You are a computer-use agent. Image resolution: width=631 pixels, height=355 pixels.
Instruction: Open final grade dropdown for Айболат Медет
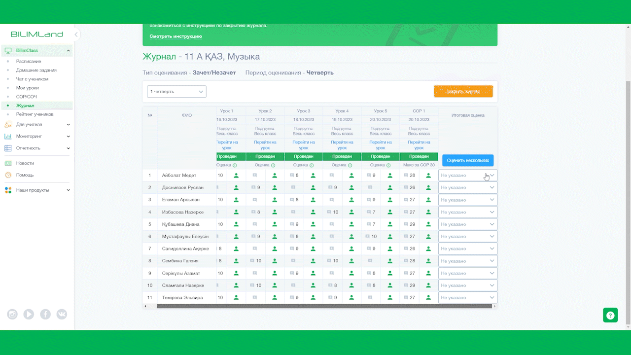[467, 175]
